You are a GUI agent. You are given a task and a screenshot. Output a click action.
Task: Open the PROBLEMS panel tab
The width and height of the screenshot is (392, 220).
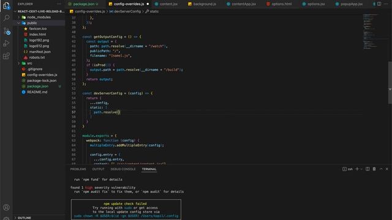(78, 169)
